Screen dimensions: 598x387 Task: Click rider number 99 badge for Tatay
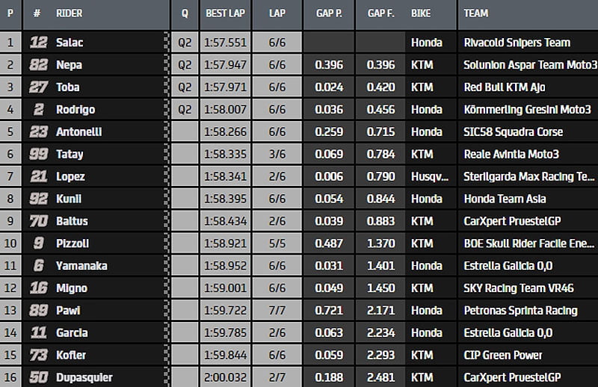point(37,154)
